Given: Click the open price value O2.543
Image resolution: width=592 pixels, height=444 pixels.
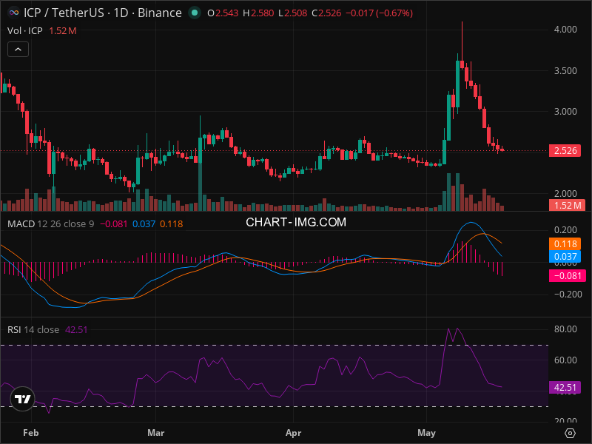Looking at the screenshot, I should (223, 13).
